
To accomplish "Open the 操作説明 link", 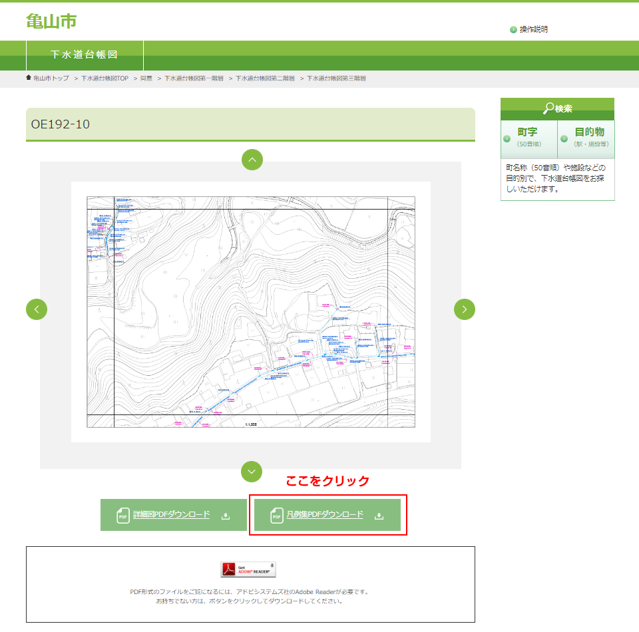I will (534, 30).
